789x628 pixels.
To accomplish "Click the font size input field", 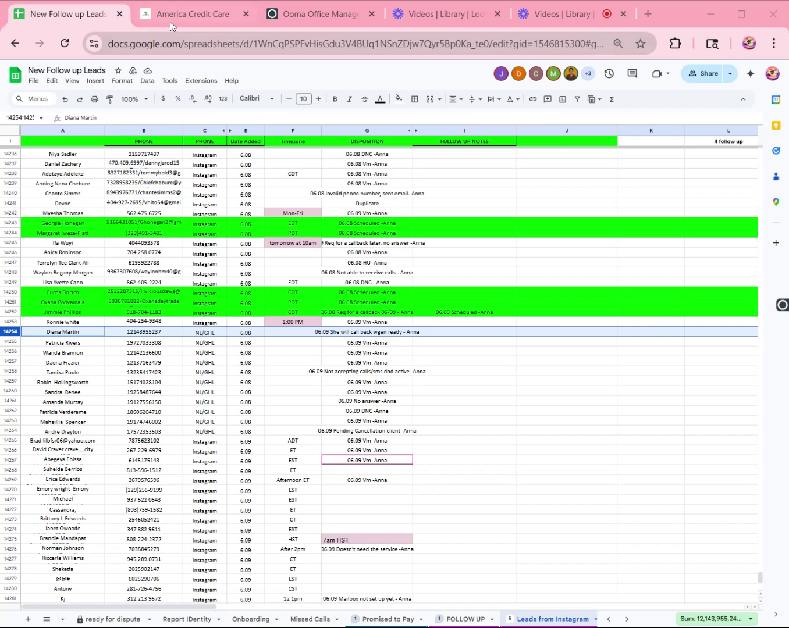I will click(x=303, y=99).
